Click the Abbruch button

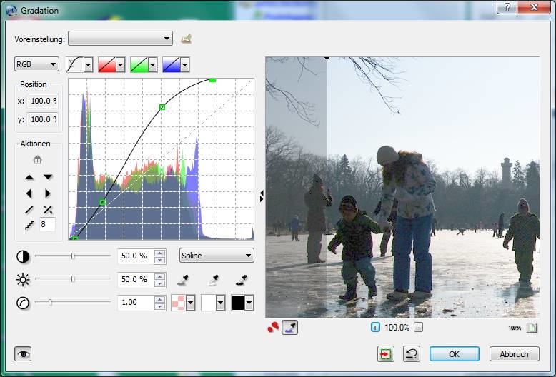click(x=514, y=354)
